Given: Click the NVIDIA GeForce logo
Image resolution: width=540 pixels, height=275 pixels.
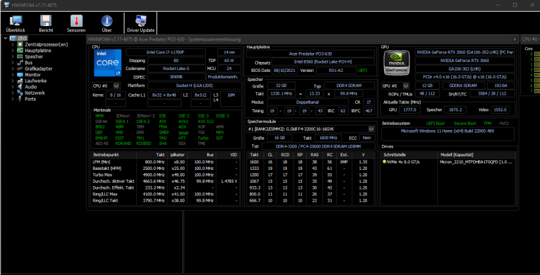Looking at the screenshot, I should [x=396, y=63].
